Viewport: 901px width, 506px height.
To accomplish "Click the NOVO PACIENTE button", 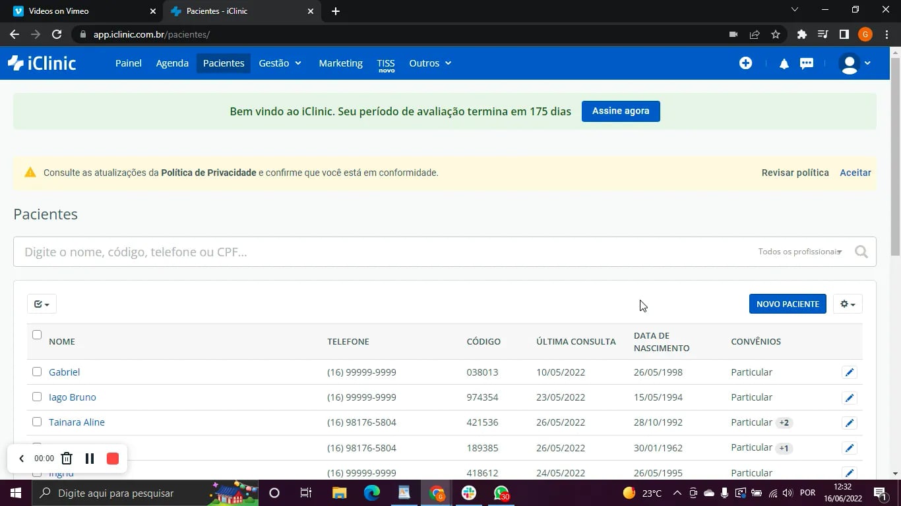I will tap(788, 304).
